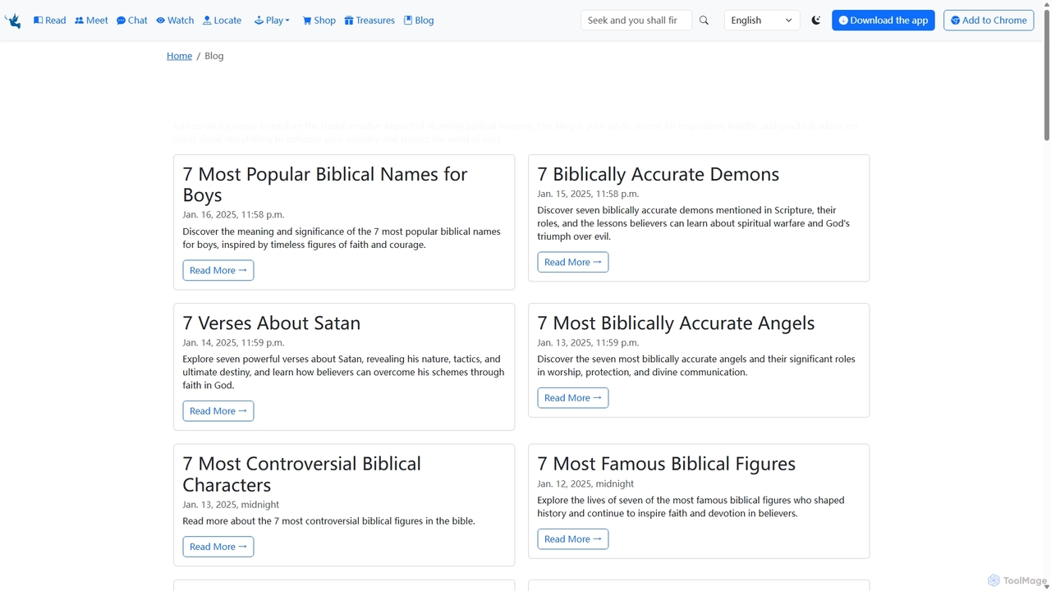Click the dove logo icon
This screenshot has height=591, width=1051.
[x=13, y=21]
